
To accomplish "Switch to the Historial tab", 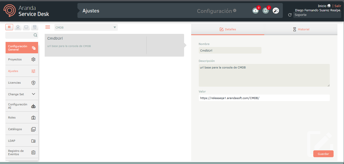I will 301,29.
